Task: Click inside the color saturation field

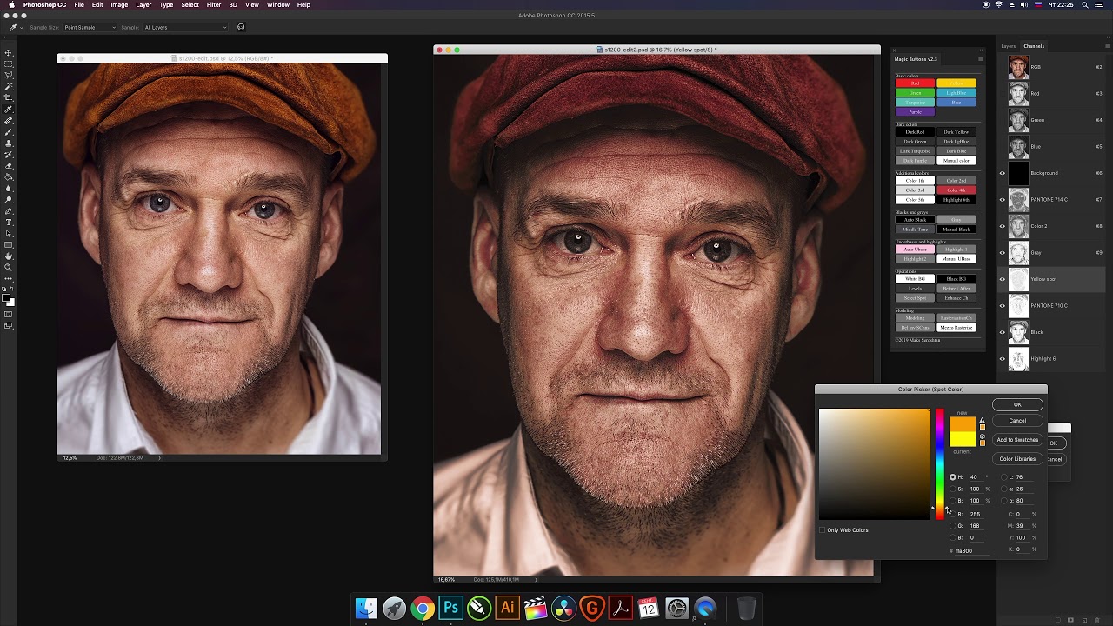Action: (874, 464)
